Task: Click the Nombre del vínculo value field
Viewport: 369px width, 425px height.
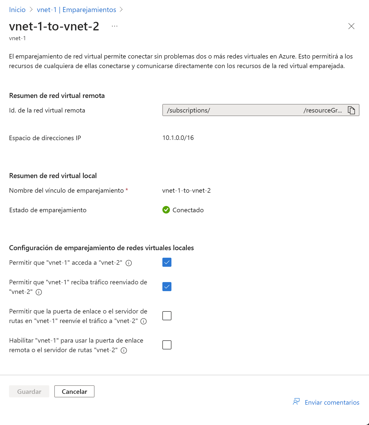Action: (187, 190)
